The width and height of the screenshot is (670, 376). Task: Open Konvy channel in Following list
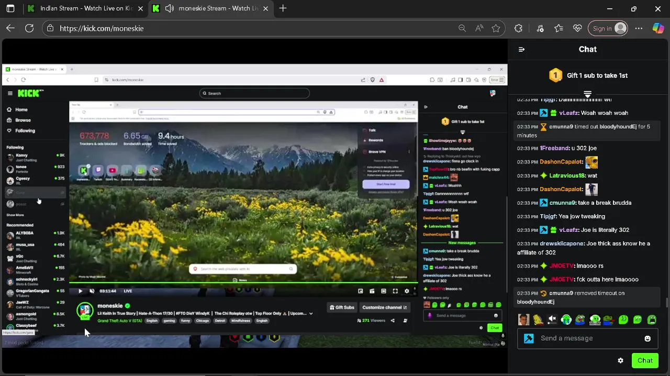click(35, 157)
